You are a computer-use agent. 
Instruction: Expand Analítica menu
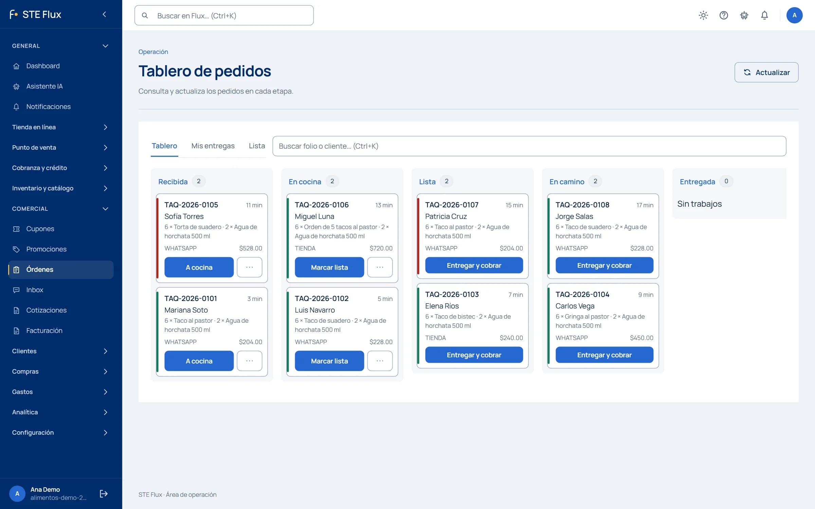click(x=61, y=412)
